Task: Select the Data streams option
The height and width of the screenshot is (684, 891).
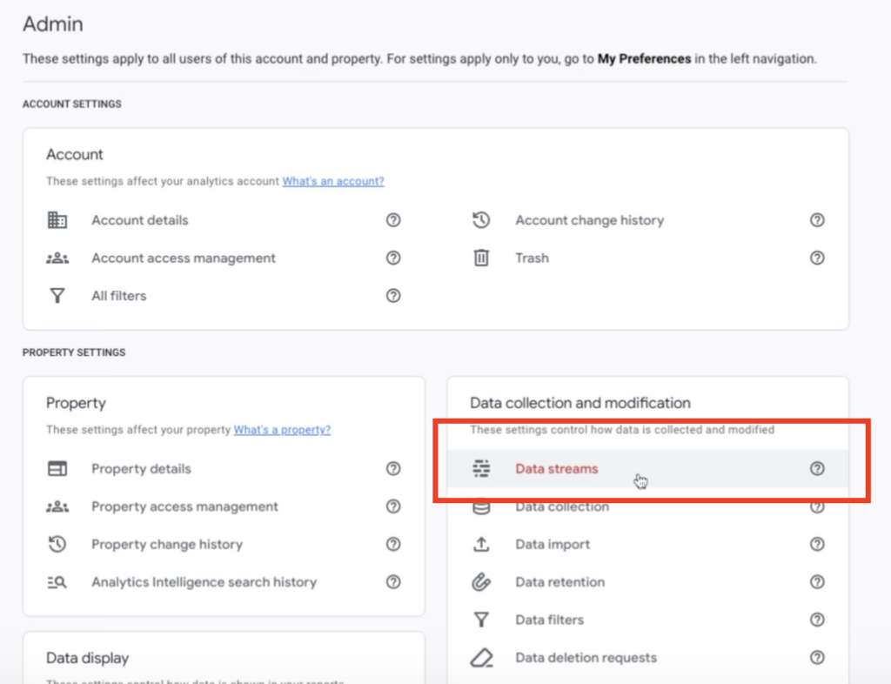Action: click(647, 469)
